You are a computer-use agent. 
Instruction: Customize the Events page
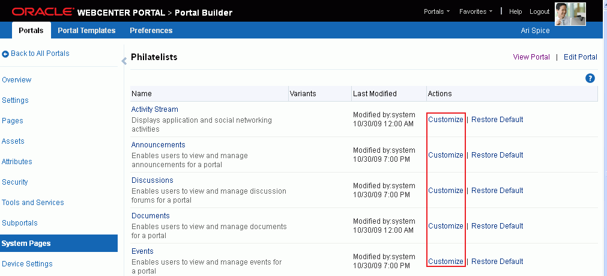(445, 262)
